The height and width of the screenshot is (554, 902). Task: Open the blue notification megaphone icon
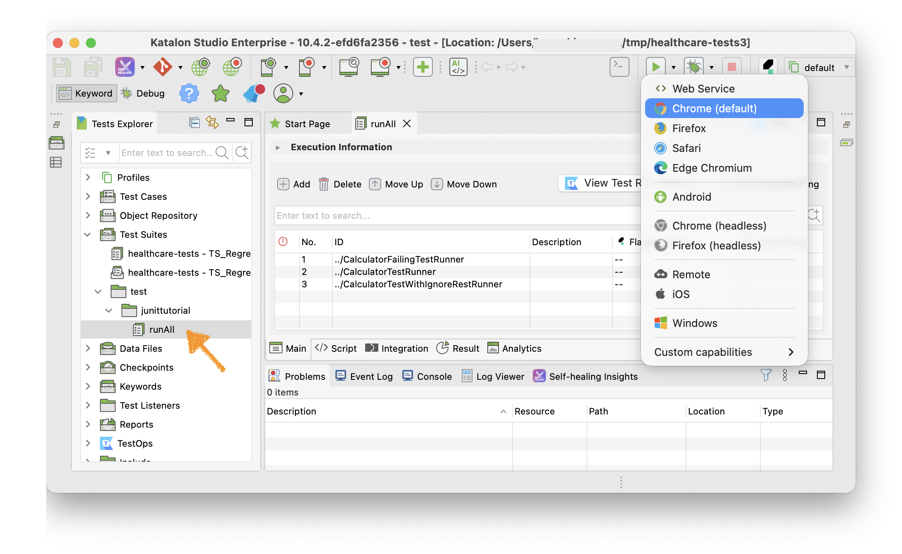point(254,93)
